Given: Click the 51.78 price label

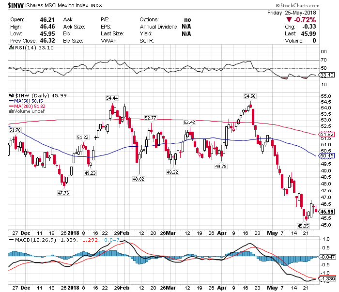Looking at the screenshot, I should click(x=15, y=130).
